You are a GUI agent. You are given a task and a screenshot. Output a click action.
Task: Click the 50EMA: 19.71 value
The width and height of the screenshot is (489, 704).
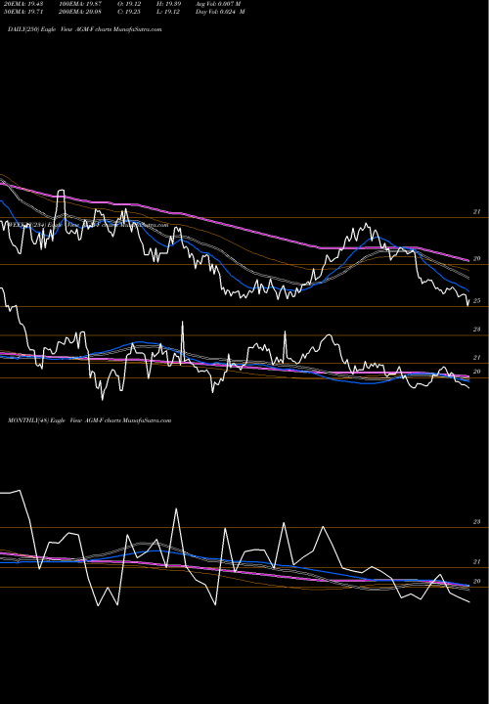23,12
